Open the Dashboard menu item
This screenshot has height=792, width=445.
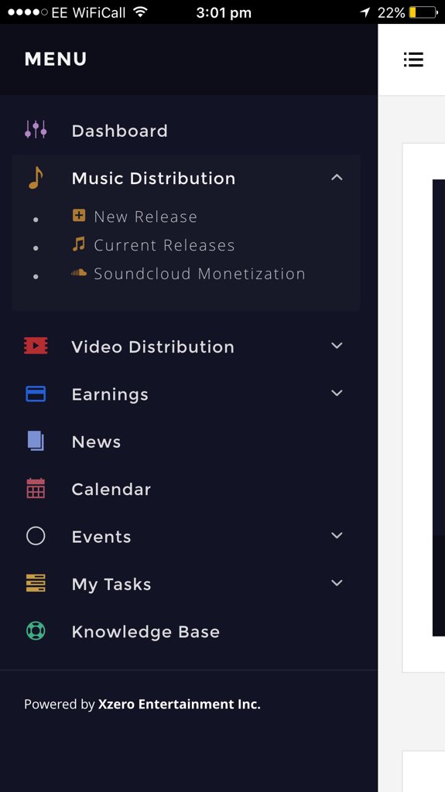[119, 131]
